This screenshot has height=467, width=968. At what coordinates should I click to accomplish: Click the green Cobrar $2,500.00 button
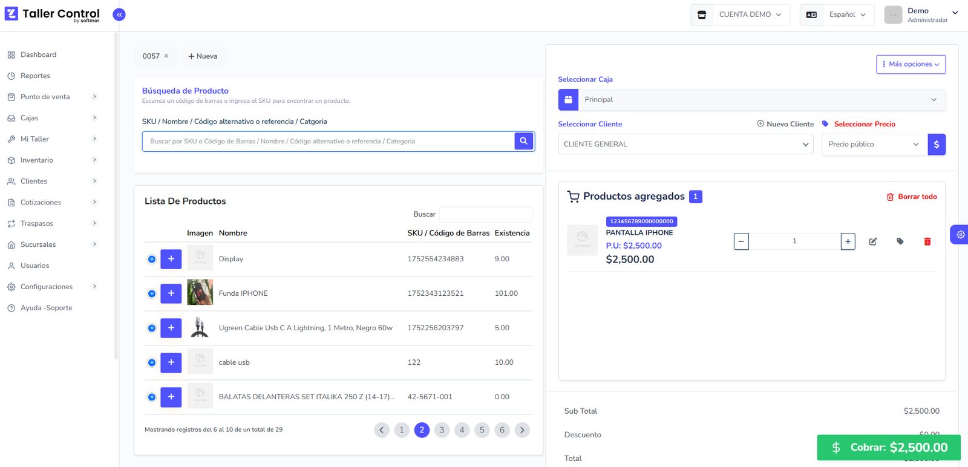tap(888, 448)
